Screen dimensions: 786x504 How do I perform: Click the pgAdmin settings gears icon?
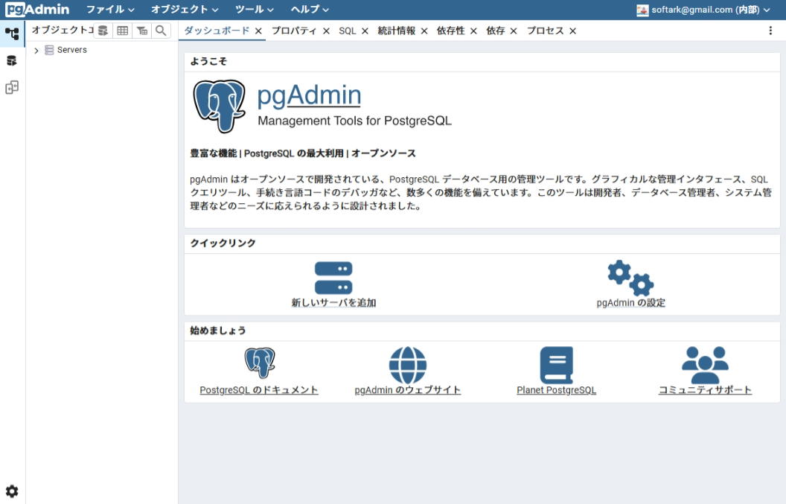click(x=630, y=278)
